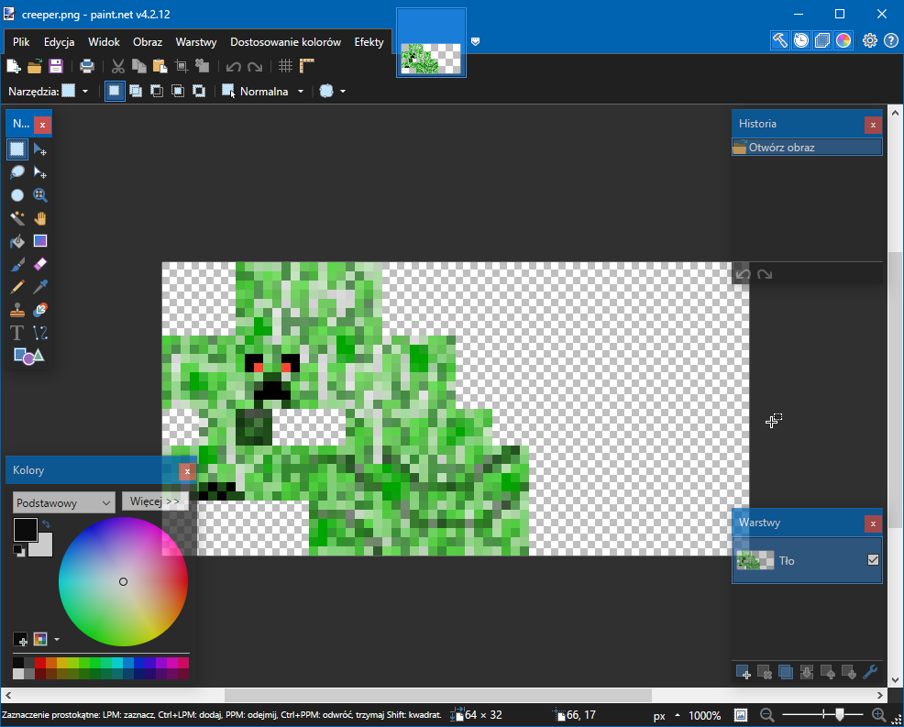Open the Efekty menu
Viewport: 904px width, 727px height.
coord(369,42)
